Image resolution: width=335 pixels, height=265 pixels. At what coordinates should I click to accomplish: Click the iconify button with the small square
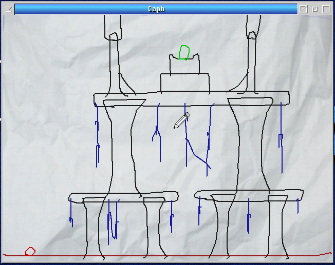click(x=315, y=9)
